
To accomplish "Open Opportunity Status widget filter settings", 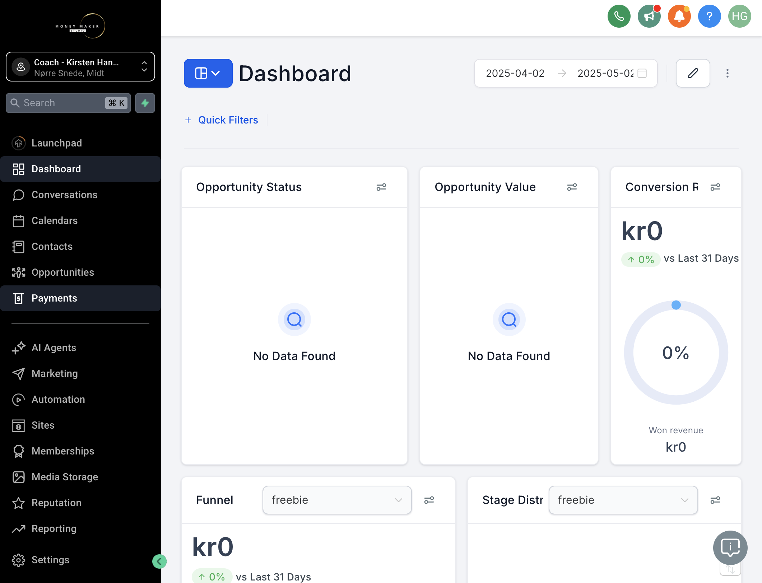I will [x=381, y=187].
